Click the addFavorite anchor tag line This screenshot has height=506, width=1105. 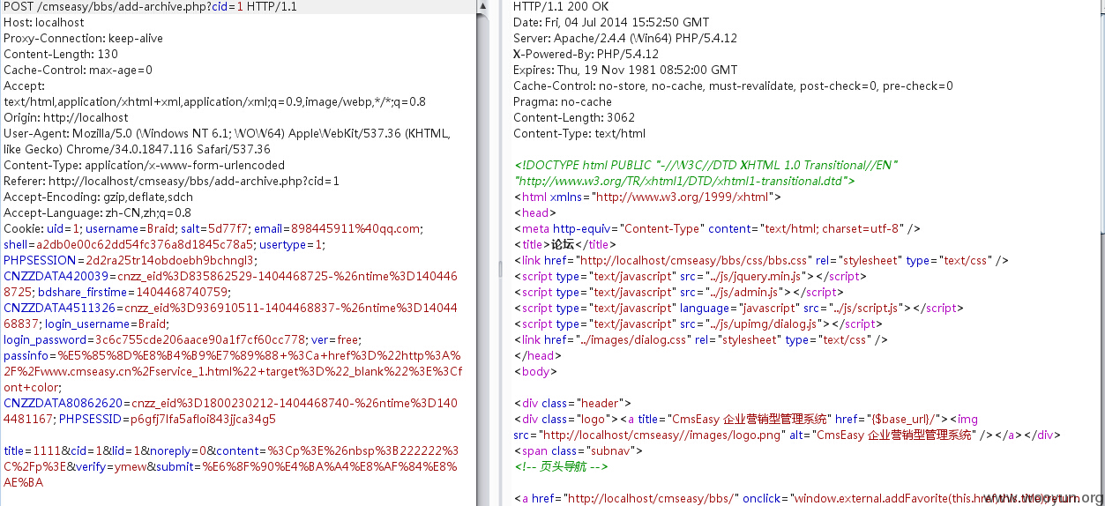(x=796, y=498)
